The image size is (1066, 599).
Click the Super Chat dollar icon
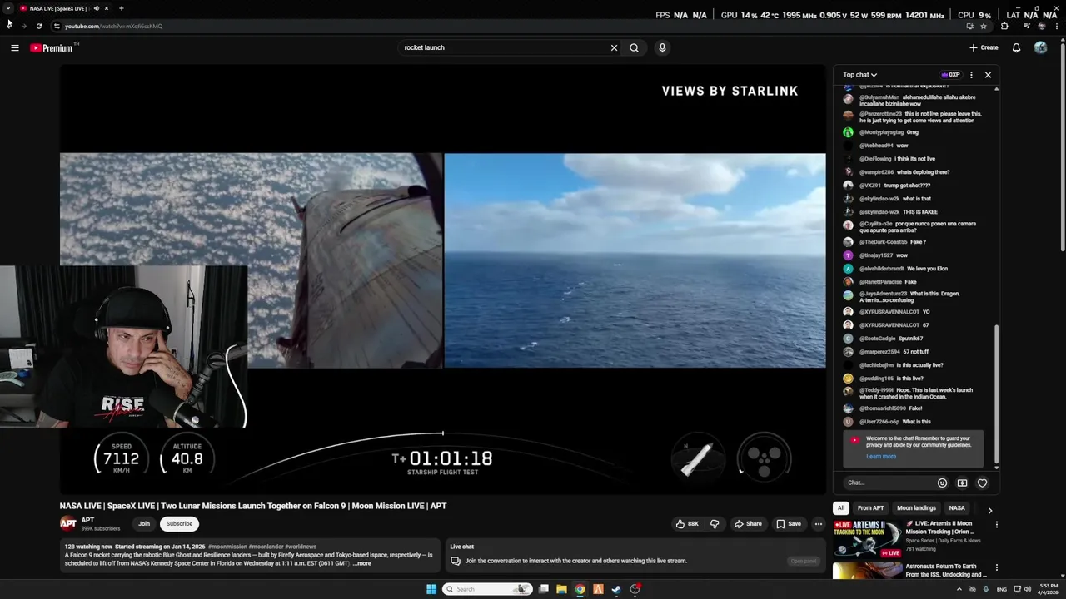[962, 483]
